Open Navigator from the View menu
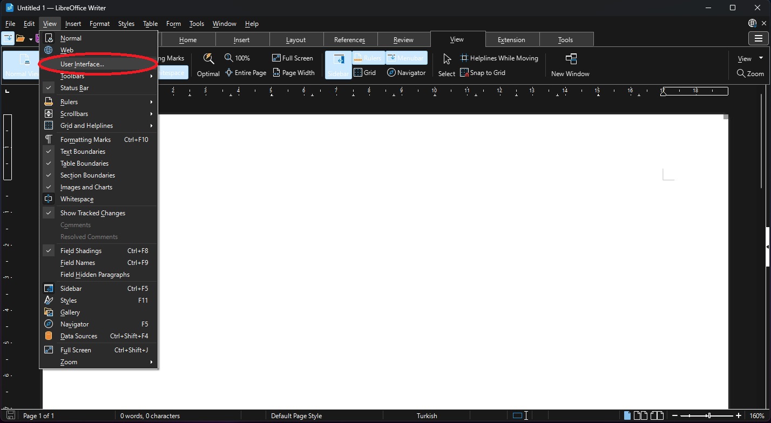Image resolution: width=771 pixels, height=423 pixels. [x=99, y=324]
